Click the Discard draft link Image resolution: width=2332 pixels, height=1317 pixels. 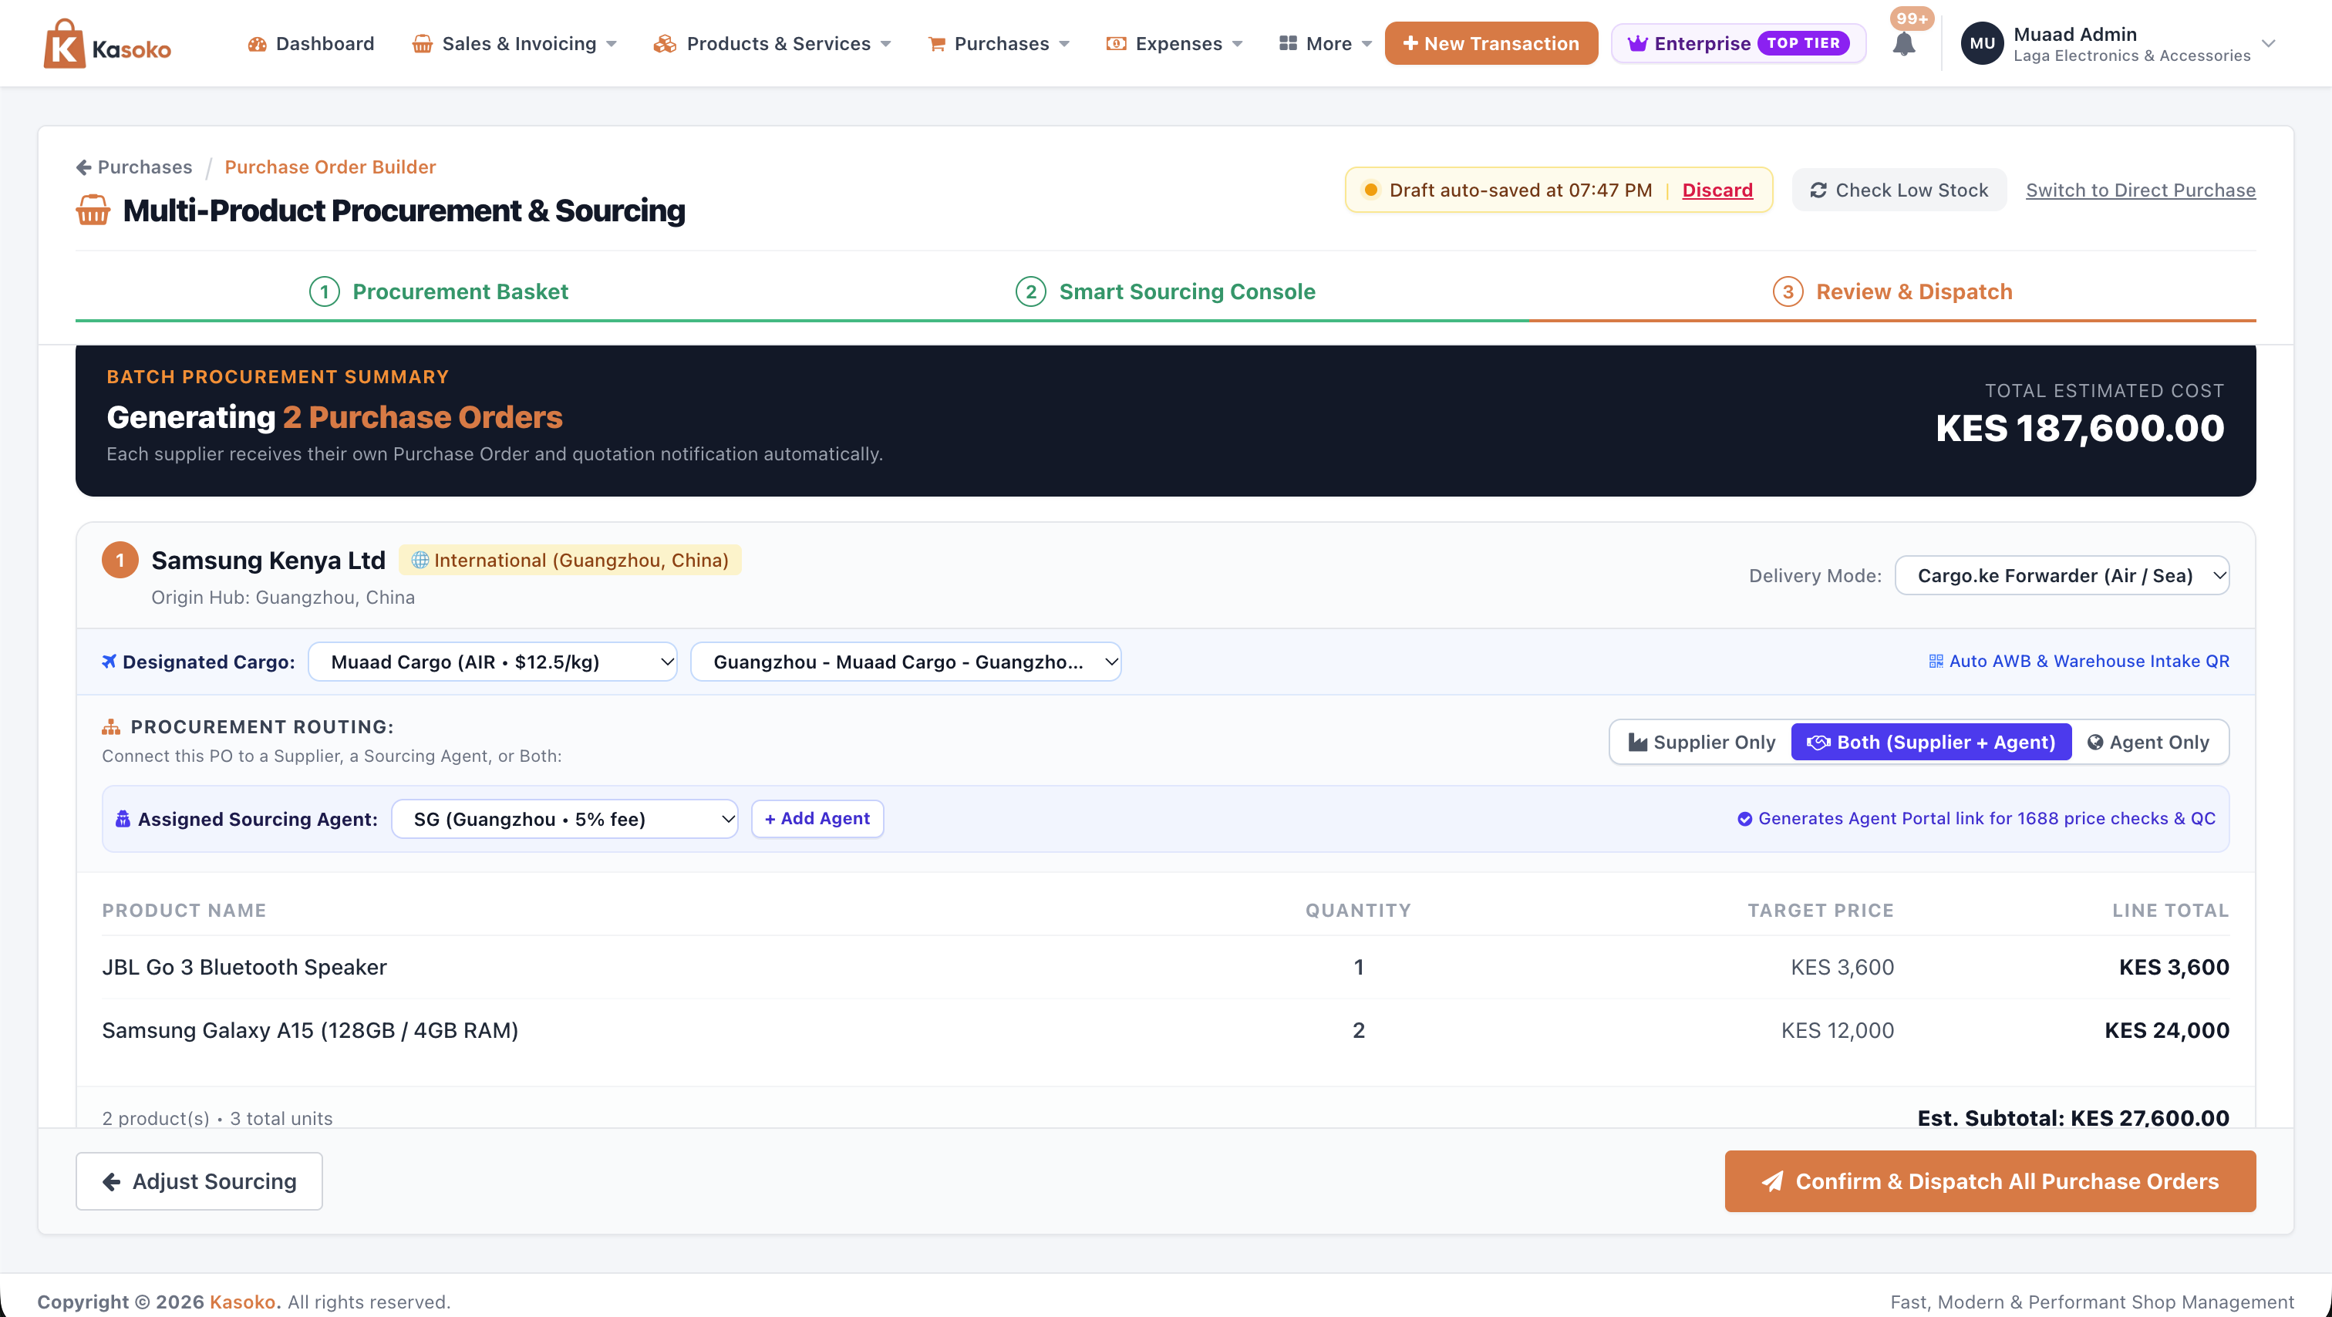point(1717,190)
